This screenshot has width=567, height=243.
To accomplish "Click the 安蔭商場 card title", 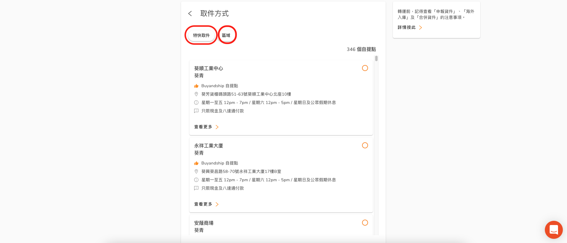I will pyautogui.click(x=204, y=223).
